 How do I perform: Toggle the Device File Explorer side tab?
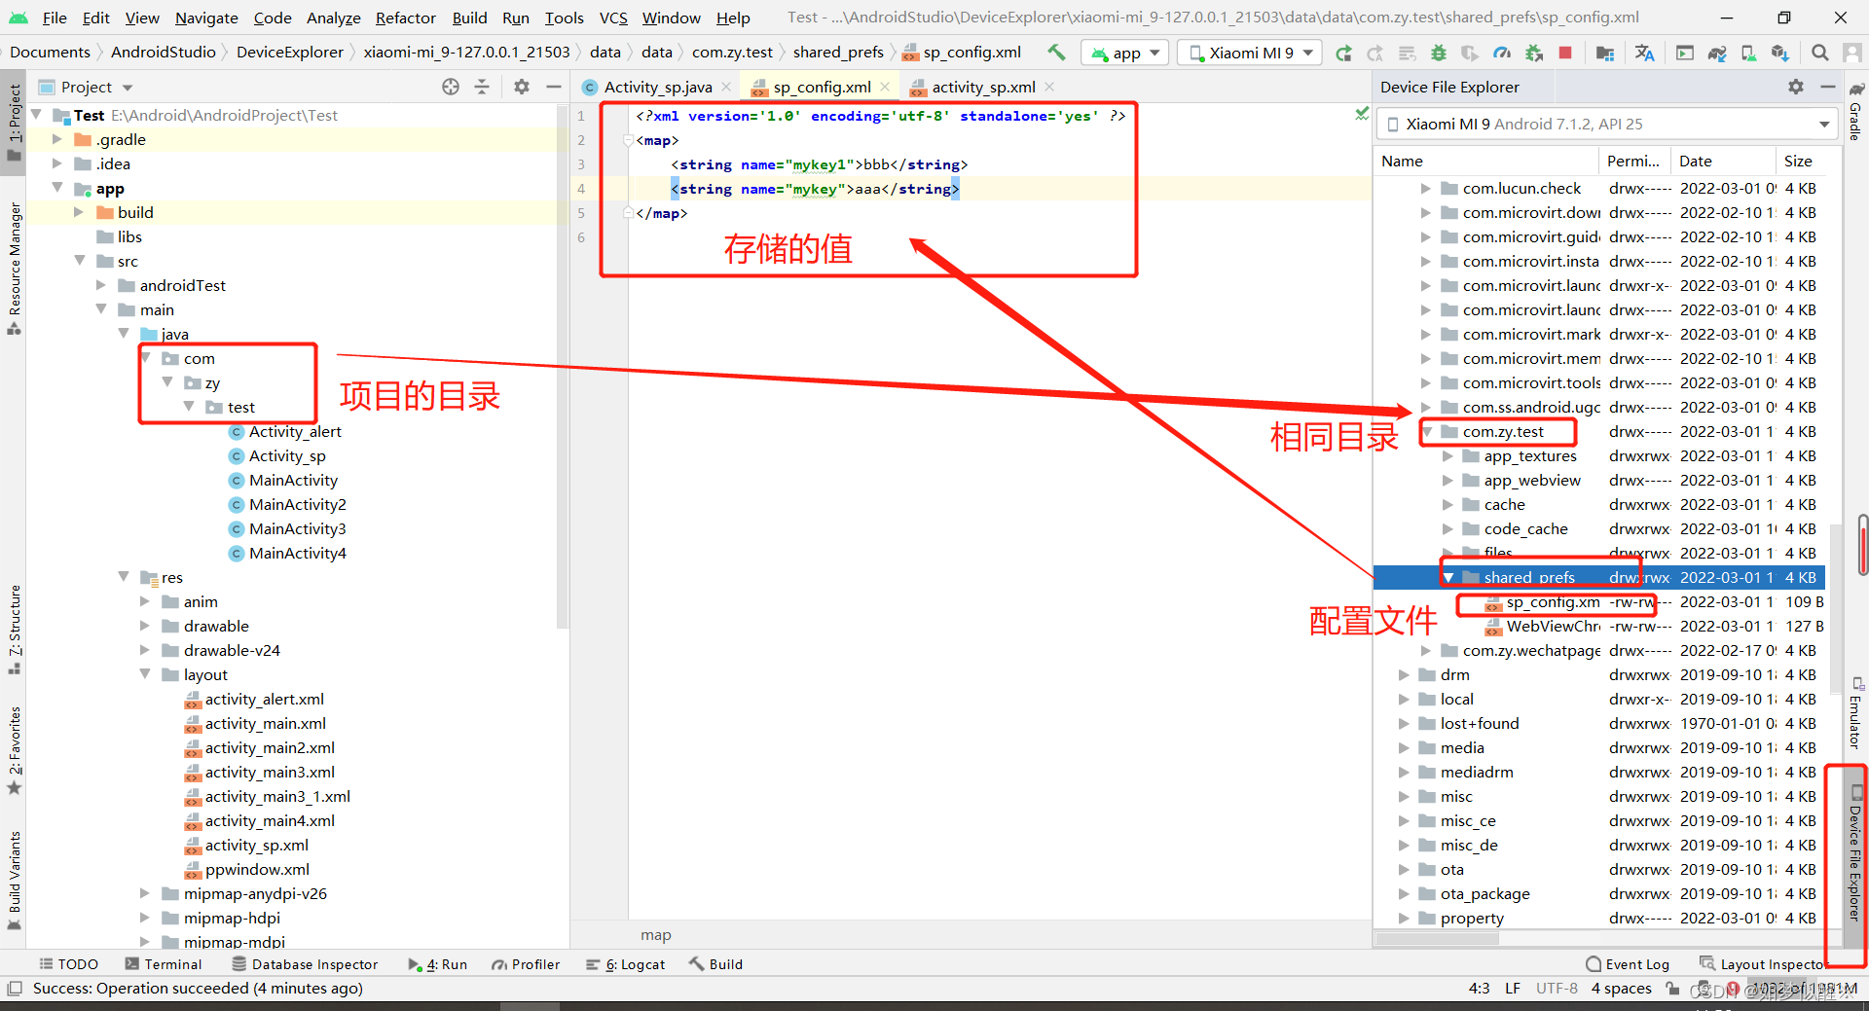click(x=1855, y=853)
